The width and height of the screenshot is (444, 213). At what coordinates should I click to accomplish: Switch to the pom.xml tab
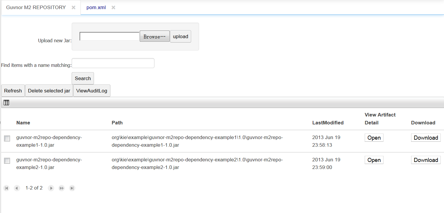pos(96,8)
